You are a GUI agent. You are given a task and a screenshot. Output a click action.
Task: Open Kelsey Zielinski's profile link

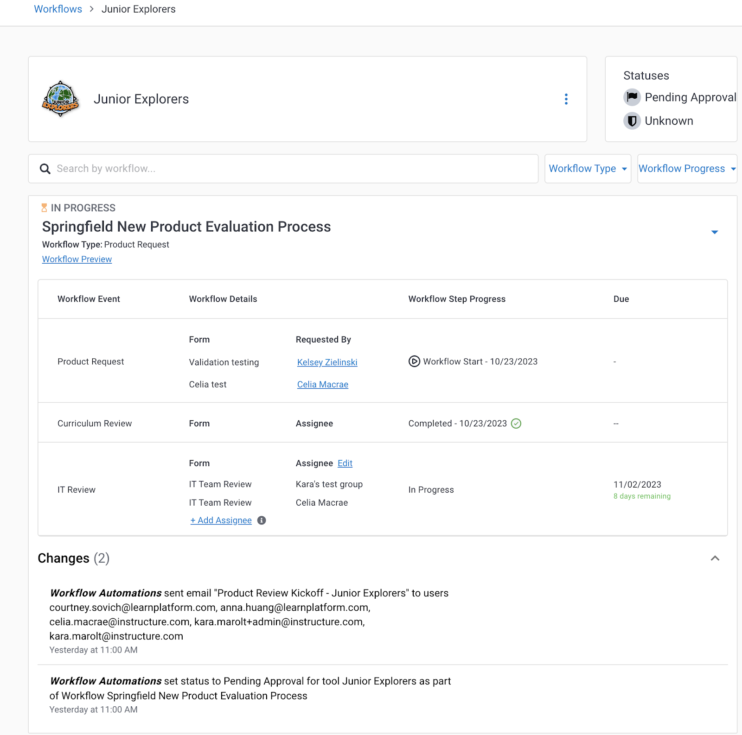pos(327,362)
